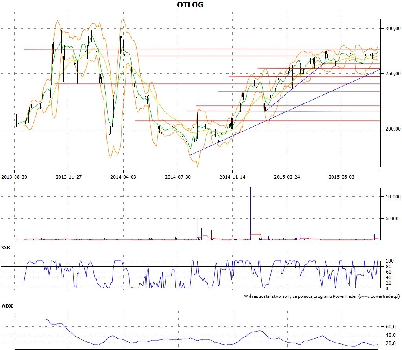The height and width of the screenshot is (350, 402).
Task: Click the 40 label on %R axis
Action: coord(388,277)
